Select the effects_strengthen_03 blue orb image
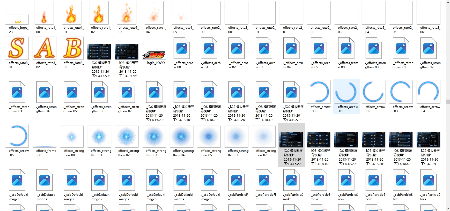450x211 pixels. 154,137
